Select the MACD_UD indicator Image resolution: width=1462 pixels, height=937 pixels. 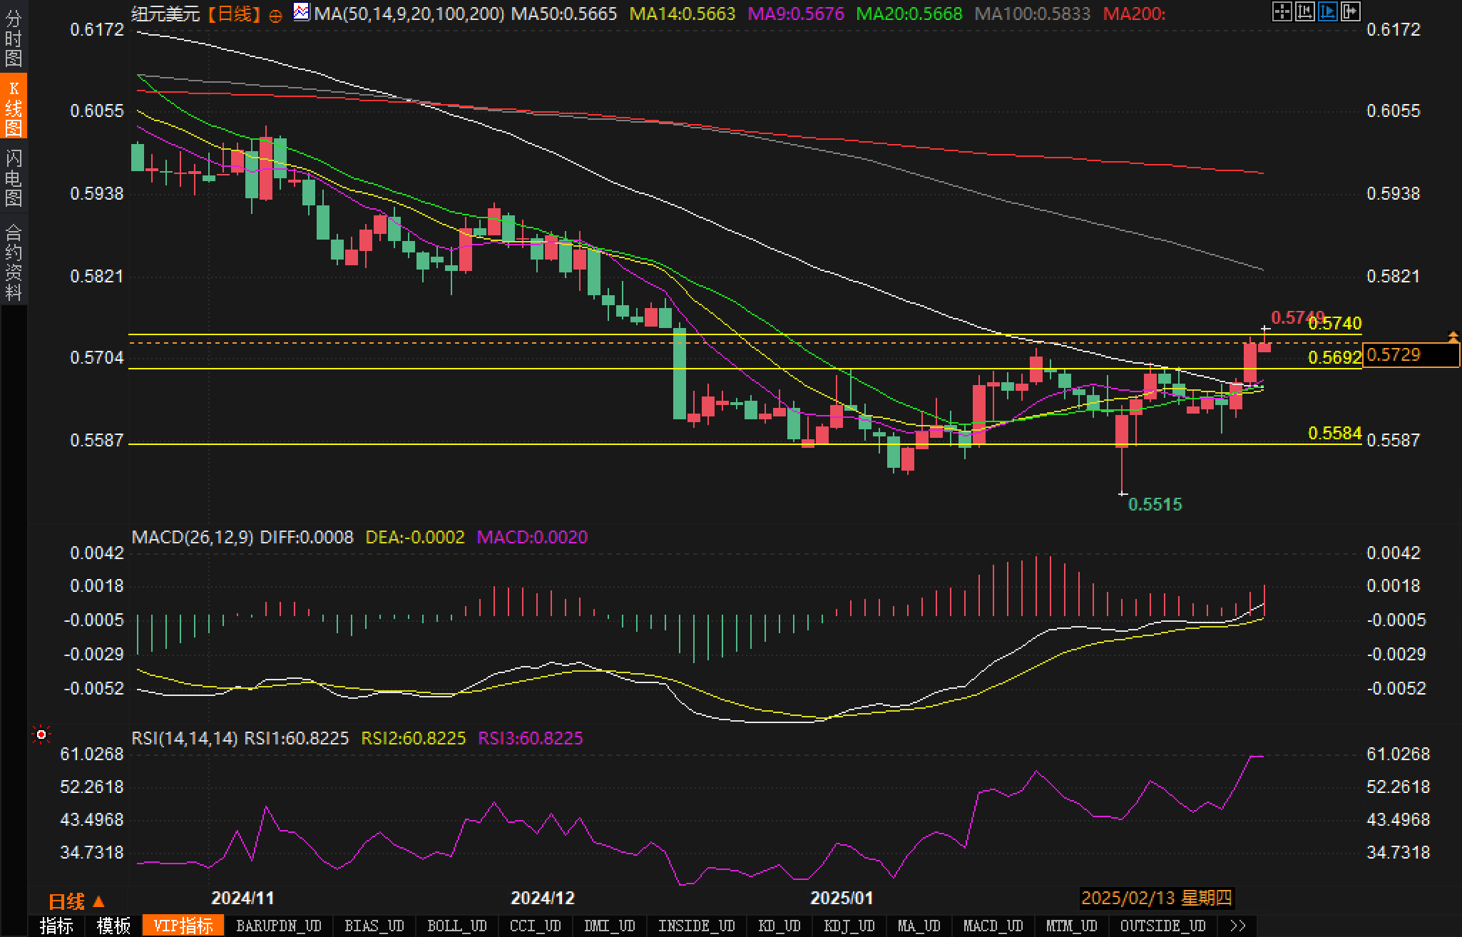[993, 926]
